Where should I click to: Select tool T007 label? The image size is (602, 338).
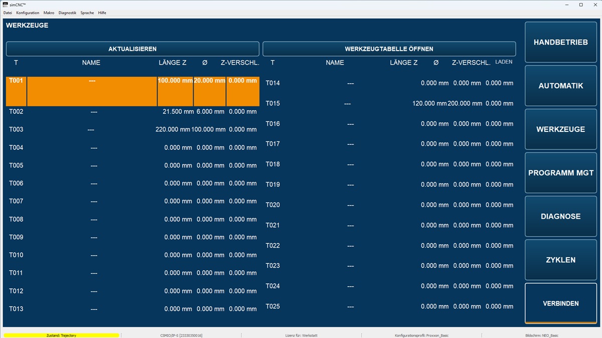click(x=16, y=201)
